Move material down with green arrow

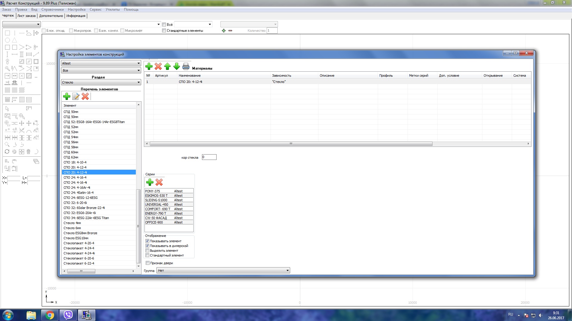pos(177,66)
